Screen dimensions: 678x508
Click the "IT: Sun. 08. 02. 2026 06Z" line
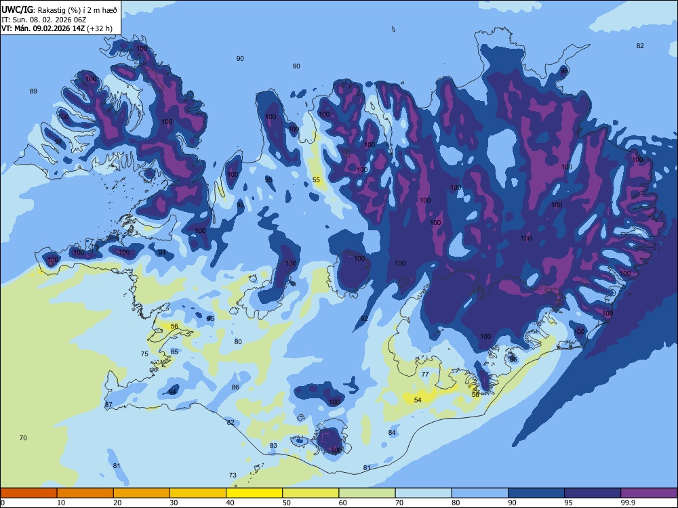43,20
